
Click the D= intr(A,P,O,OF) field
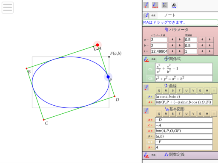pyautogui.click(x=184, y=131)
